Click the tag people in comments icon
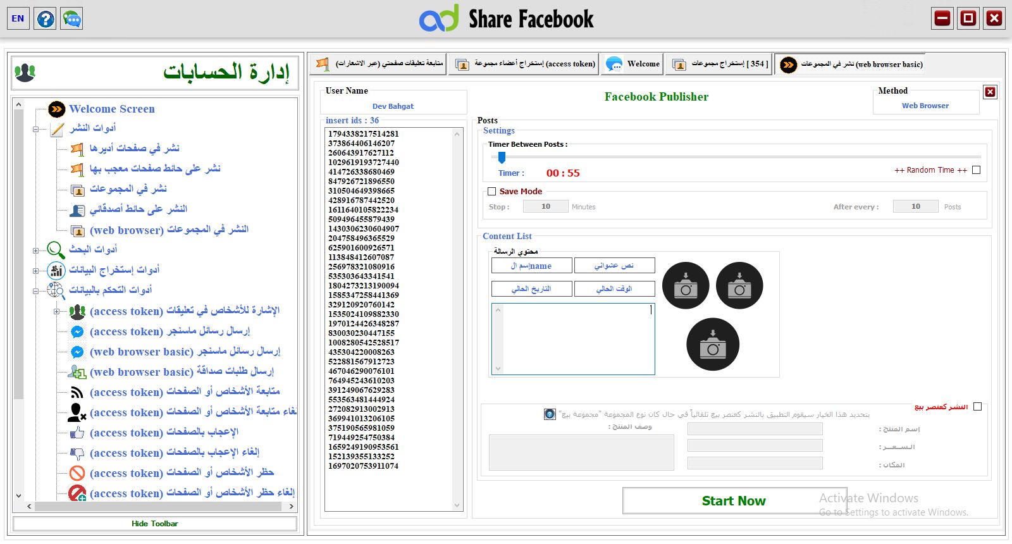 click(x=77, y=311)
